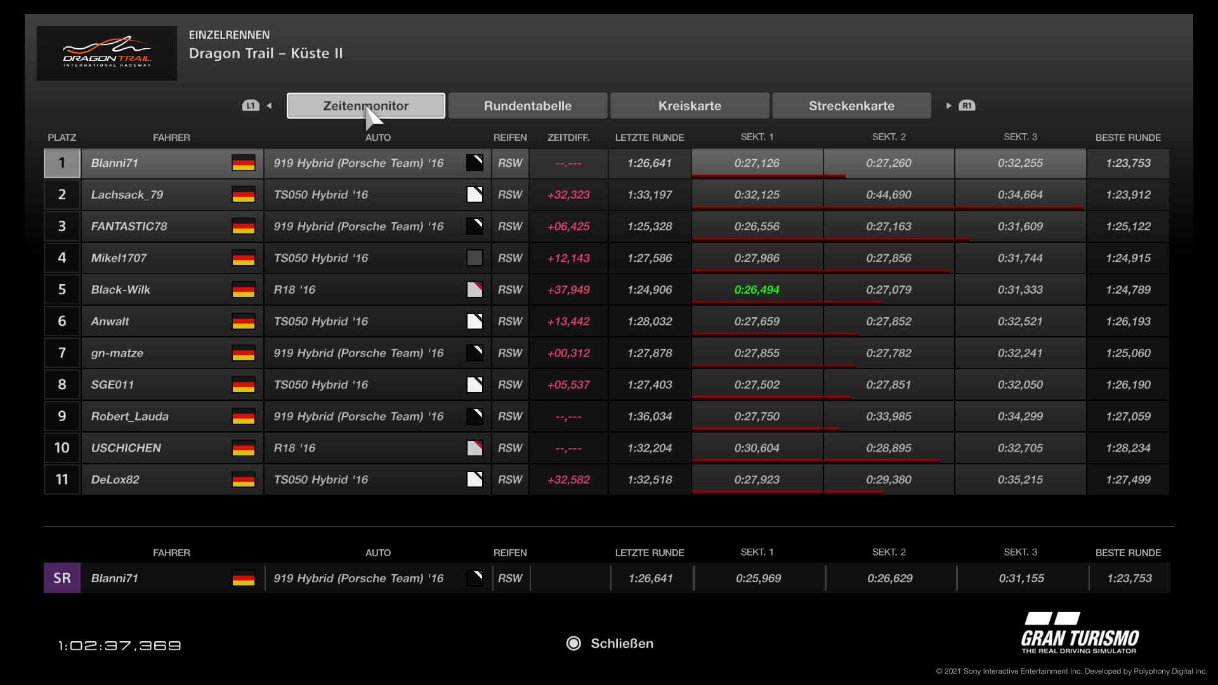This screenshot has width=1218, height=685.
Task: Click Blanni71's German flag icon in row 1
Action: (243, 163)
